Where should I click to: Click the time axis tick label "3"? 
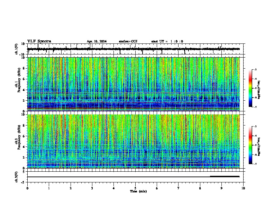(92, 188)
